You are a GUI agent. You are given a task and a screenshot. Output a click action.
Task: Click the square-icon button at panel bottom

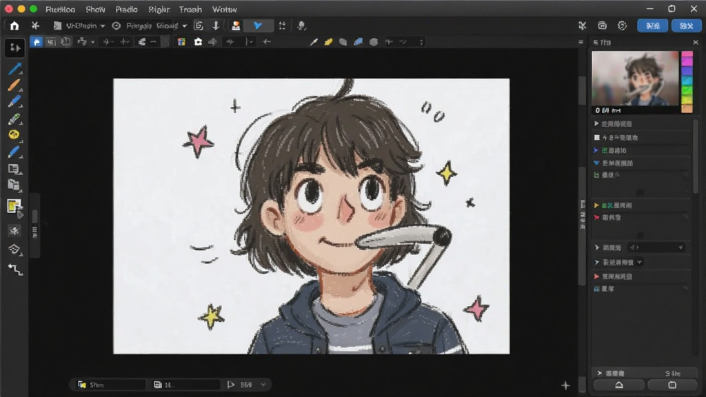tap(672, 385)
